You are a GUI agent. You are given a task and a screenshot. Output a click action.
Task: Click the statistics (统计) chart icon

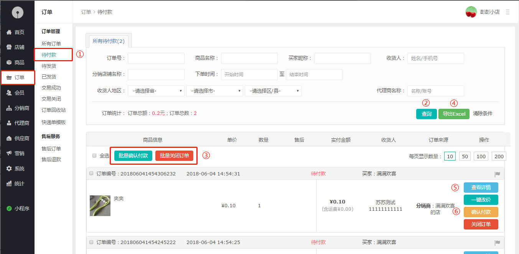pyautogui.click(x=9, y=184)
